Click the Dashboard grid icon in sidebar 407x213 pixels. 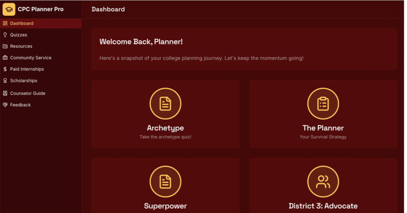click(x=5, y=23)
